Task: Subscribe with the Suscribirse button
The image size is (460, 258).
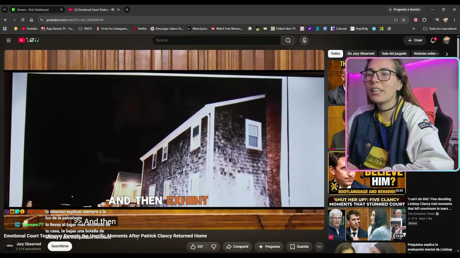Action: 60,246
